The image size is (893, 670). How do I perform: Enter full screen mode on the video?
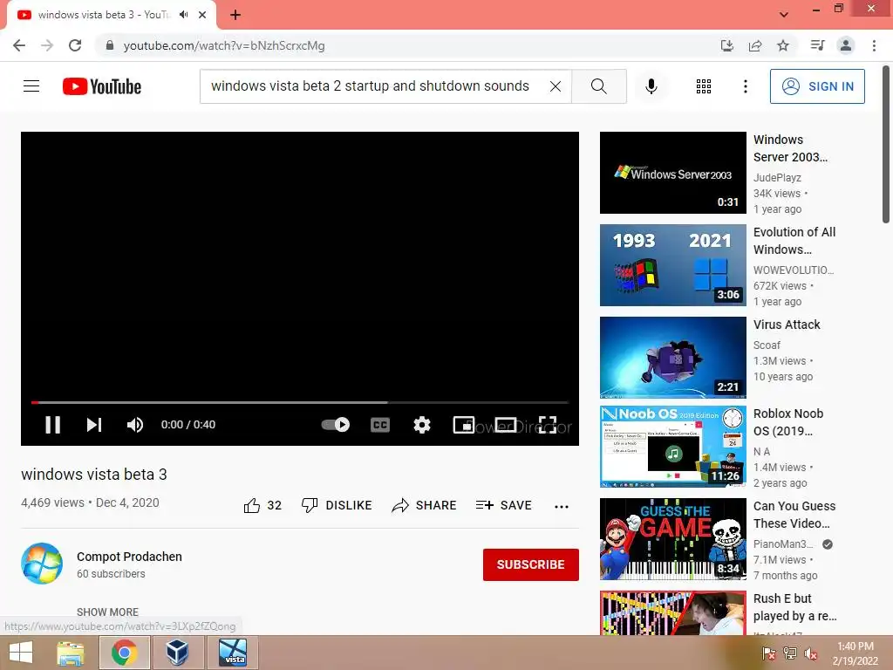[x=548, y=425]
